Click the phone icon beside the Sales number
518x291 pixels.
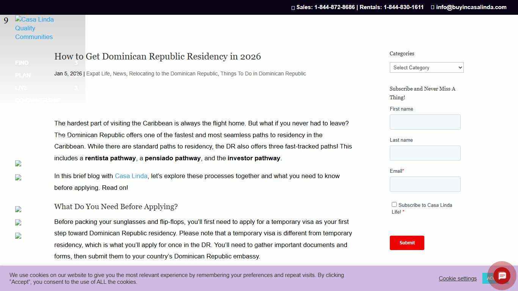(293, 7)
